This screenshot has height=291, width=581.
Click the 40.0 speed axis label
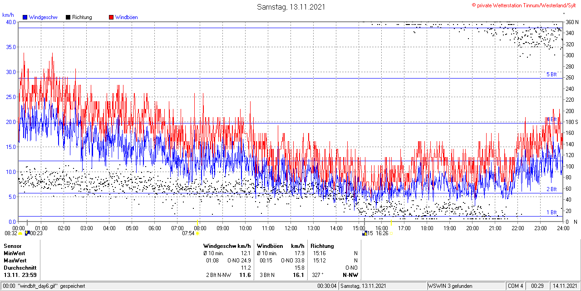[x=10, y=22]
